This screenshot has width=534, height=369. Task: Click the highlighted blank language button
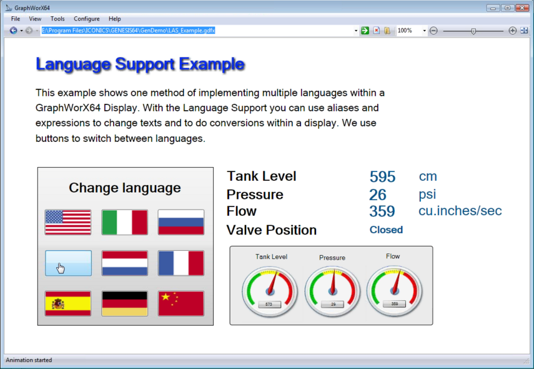point(68,263)
